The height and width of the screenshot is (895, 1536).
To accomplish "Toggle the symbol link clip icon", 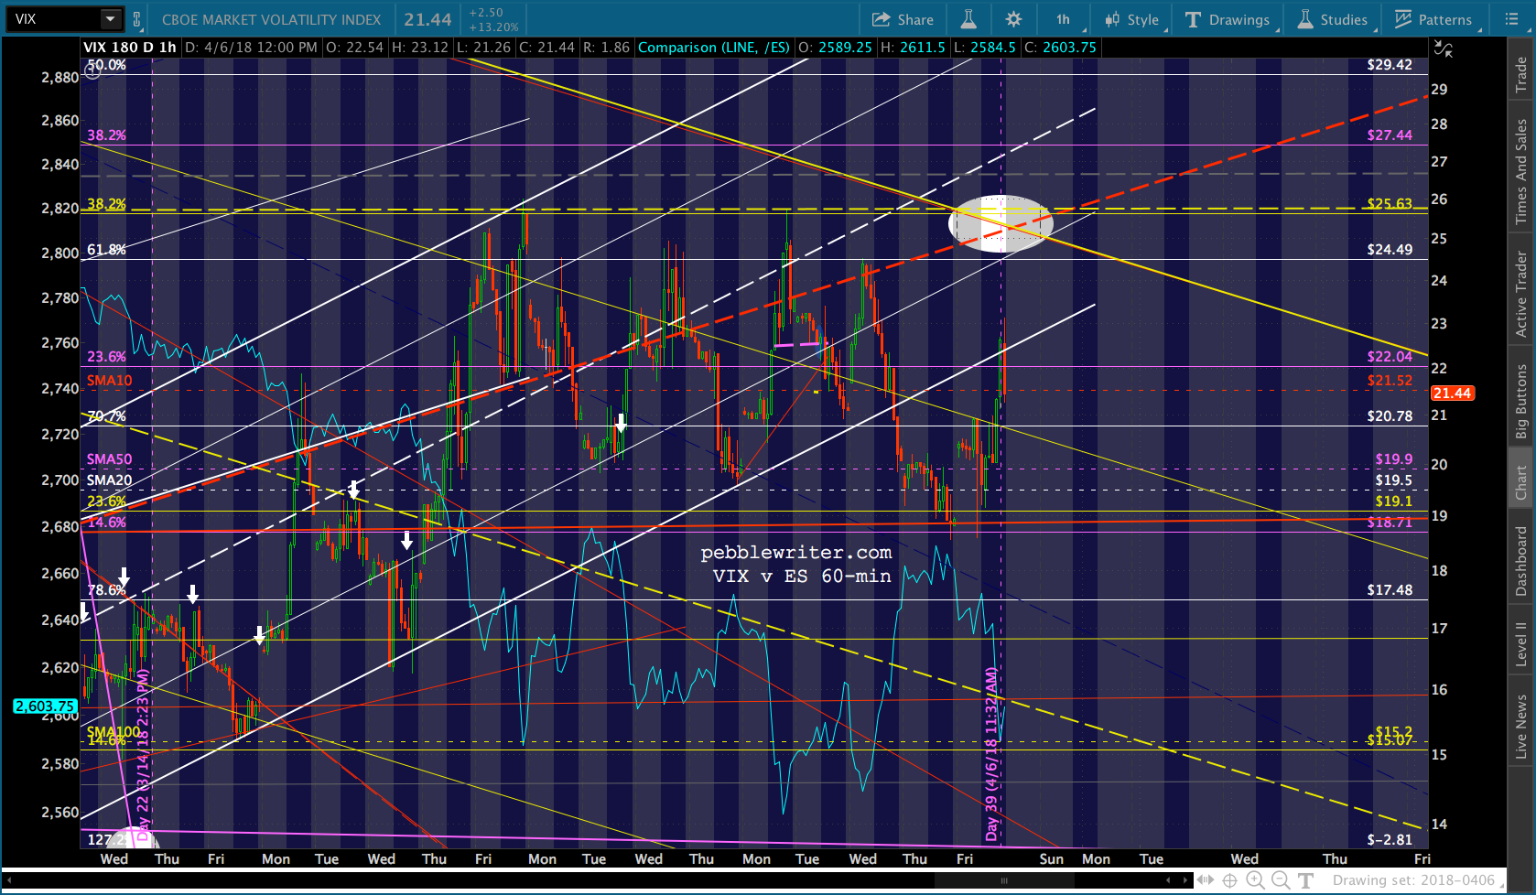I will 137,18.
